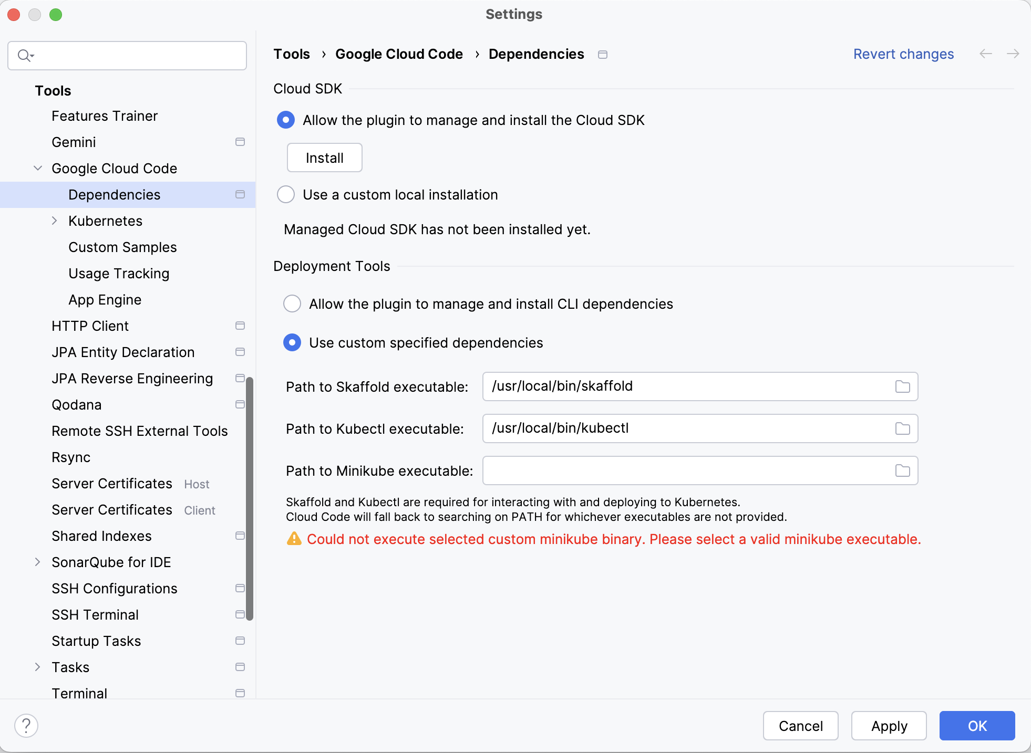
Task: Open the Usage Tracking settings page
Action: point(119,274)
